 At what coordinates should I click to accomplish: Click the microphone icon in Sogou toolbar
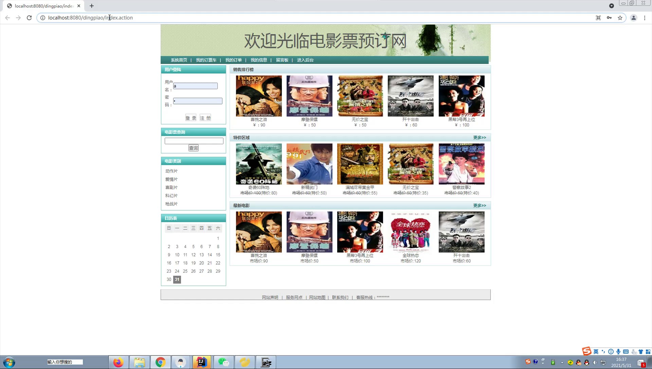click(618, 352)
